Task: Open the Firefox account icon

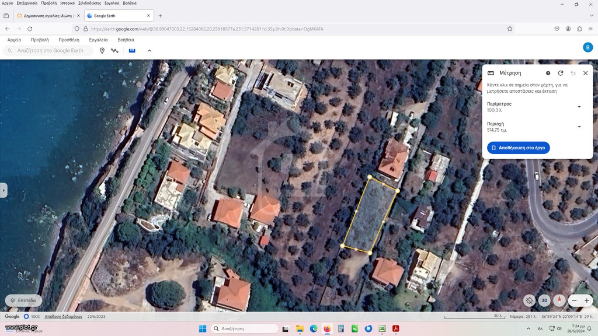Action: coord(568,29)
